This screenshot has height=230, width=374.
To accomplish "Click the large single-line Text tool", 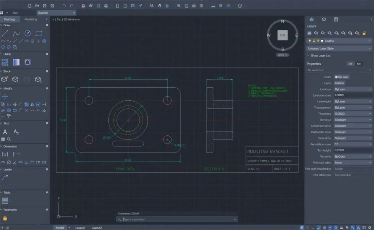I will [x=5, y=132].
